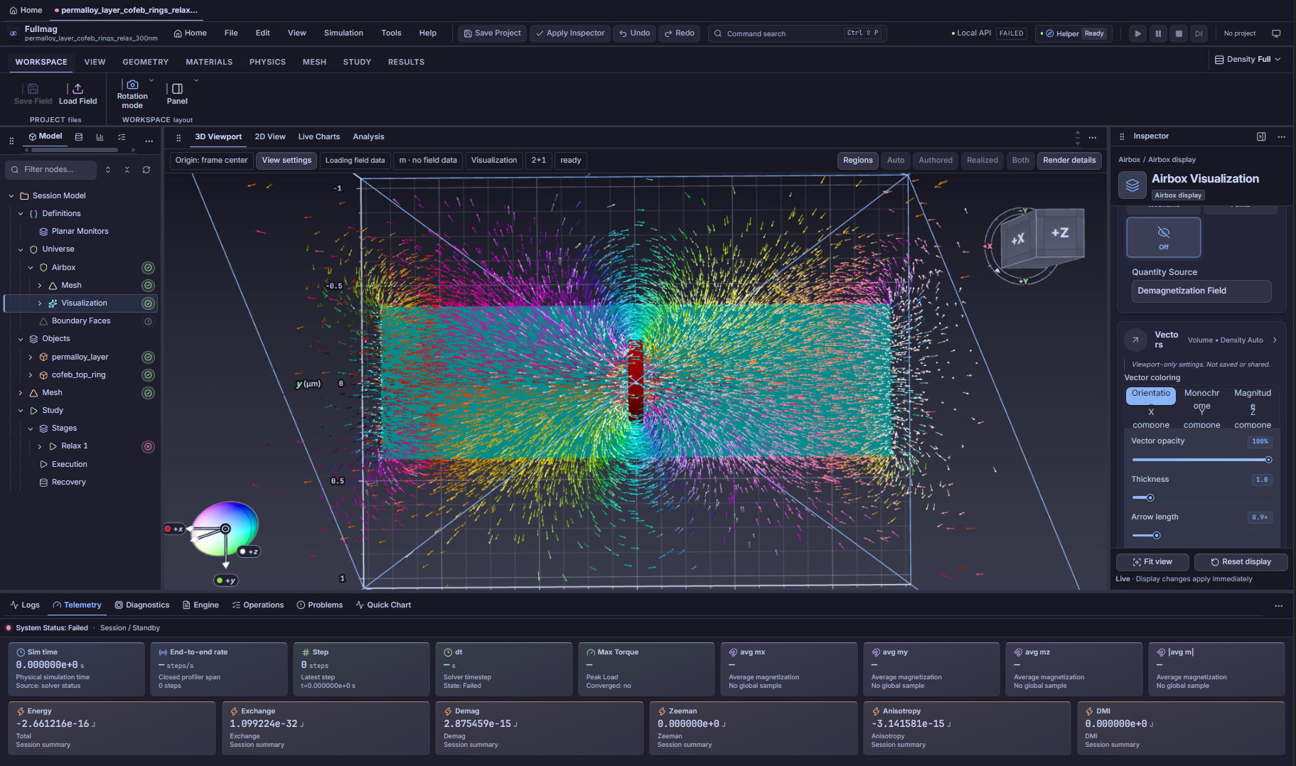Click the collapse-all X icon near filter

[x=127, y=170]
